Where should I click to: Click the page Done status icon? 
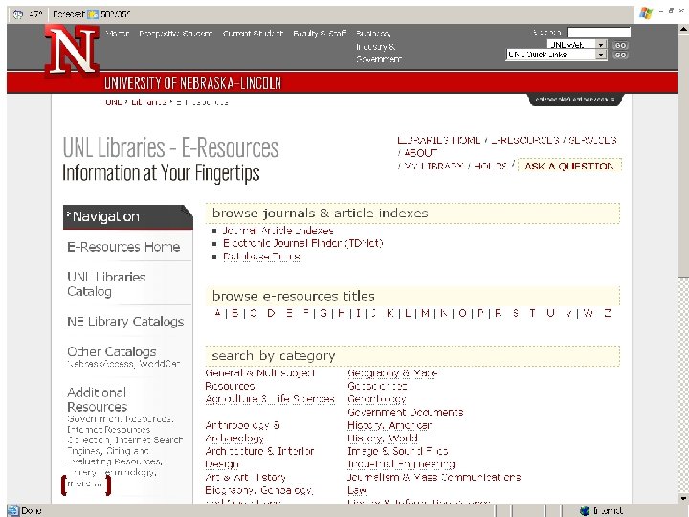pos(13,510)
